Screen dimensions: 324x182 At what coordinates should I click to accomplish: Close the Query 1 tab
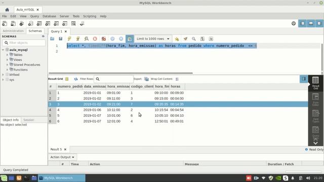(66, 31)
